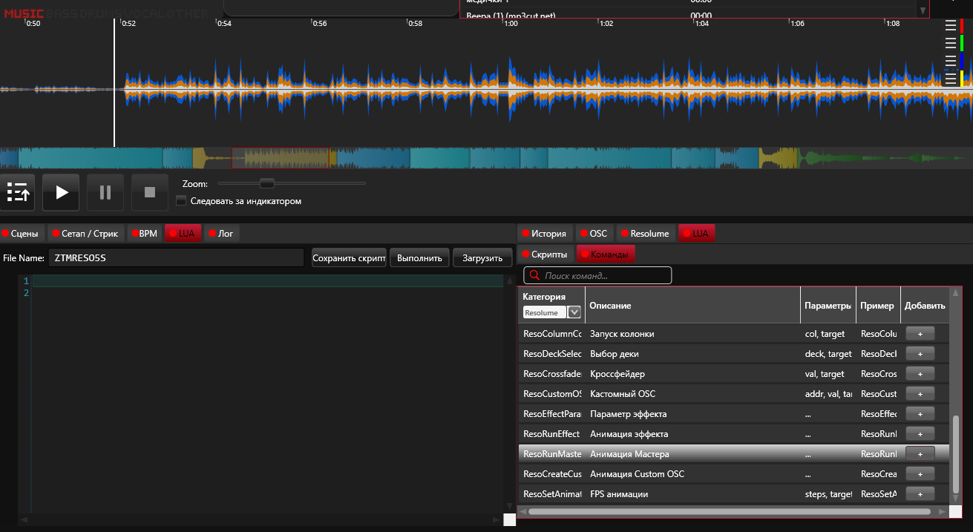
Task: Click line 1 in the script editor
Action: 267,280
